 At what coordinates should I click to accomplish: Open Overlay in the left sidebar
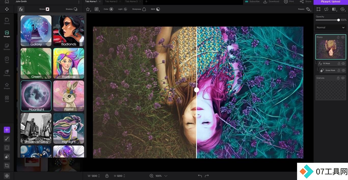pyautogui.click(x=7, y=73)
